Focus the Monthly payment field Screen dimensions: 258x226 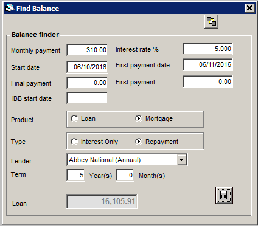(87, 50)
